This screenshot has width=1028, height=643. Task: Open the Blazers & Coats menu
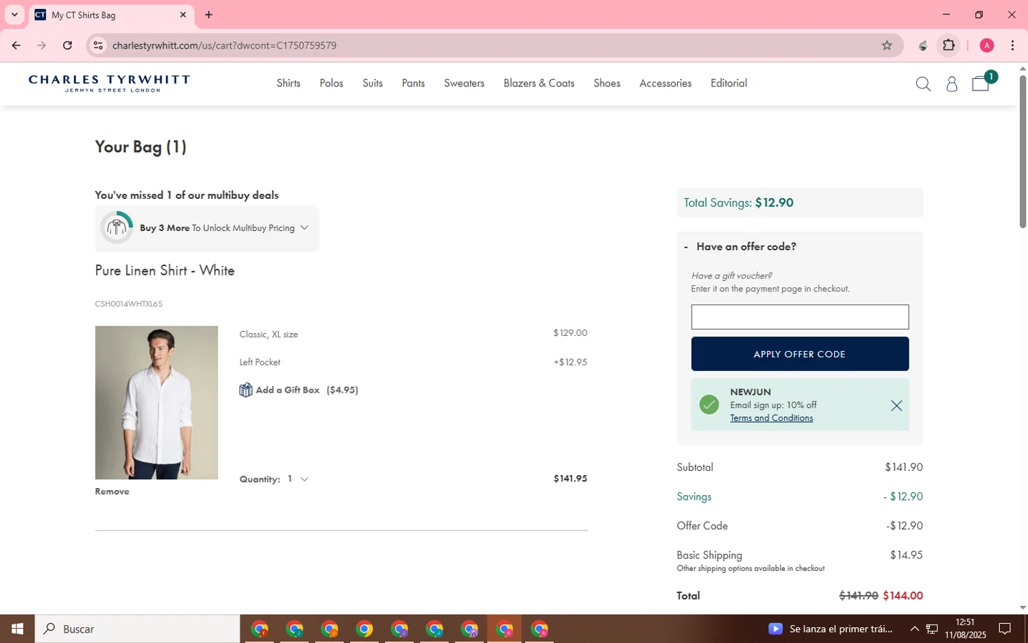pos(539,83)
